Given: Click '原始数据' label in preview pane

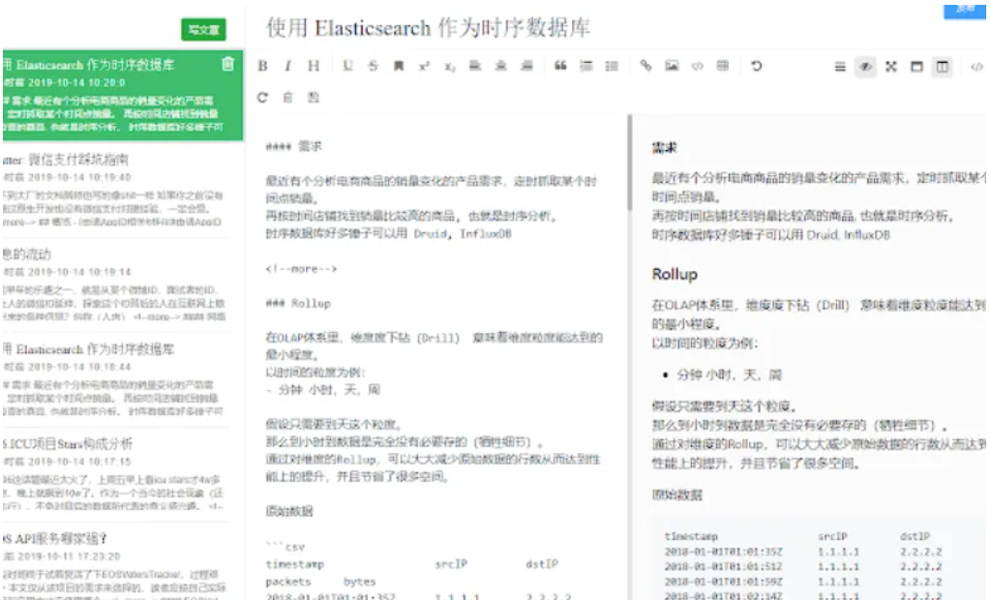Looking at the screenshot, I should pyautogui.click(x=676, y=495).
